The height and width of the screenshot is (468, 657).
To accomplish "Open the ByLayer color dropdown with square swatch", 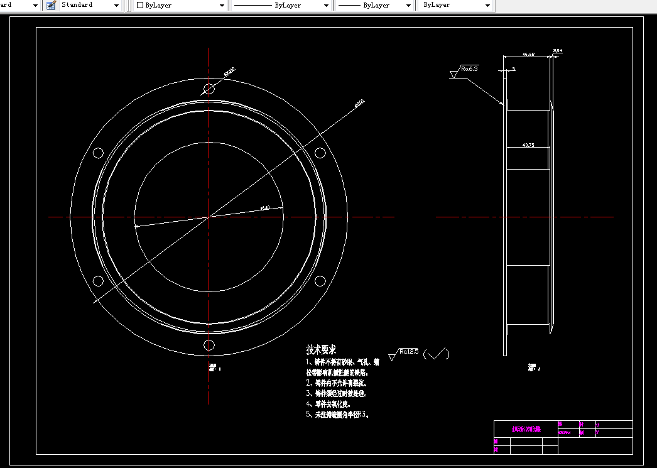I will pyautogui.click(x=222, y=6).
